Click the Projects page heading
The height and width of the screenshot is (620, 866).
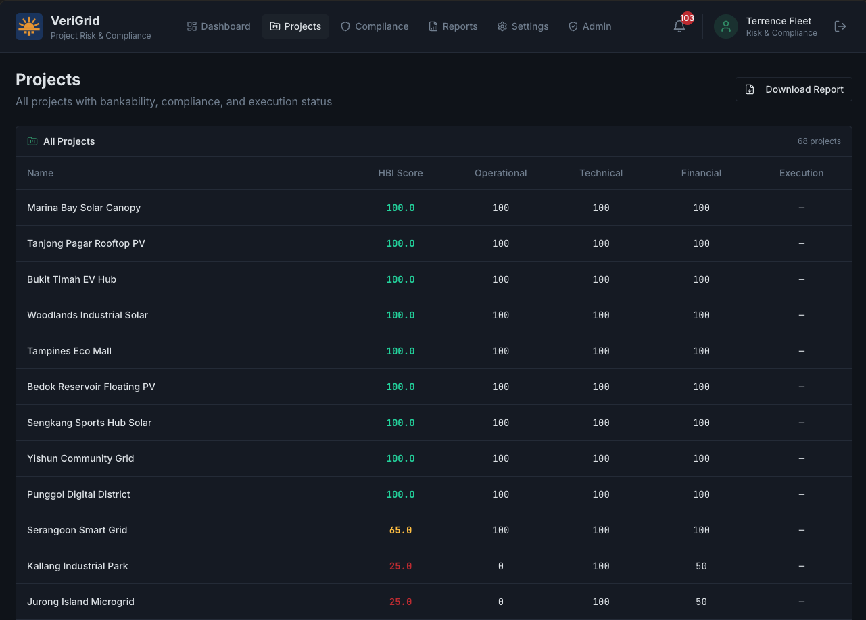click(x=48, y=79)
